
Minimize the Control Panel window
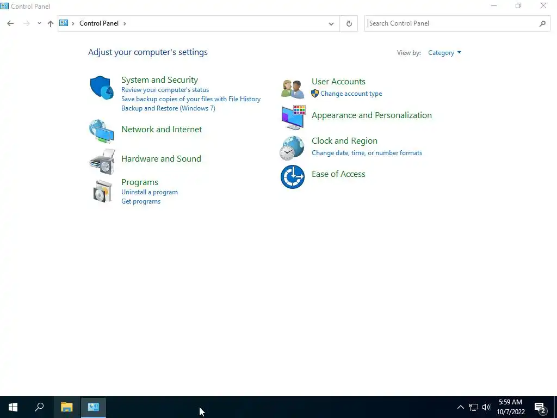(494, 5)
